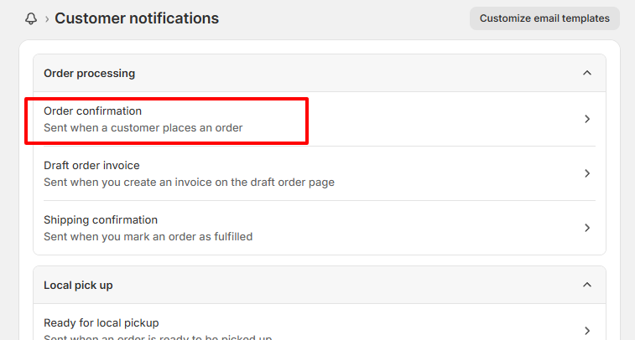Click 'Sent when a customer places an order'
Viewport: 635px width, 340px height.
(143, 128)
